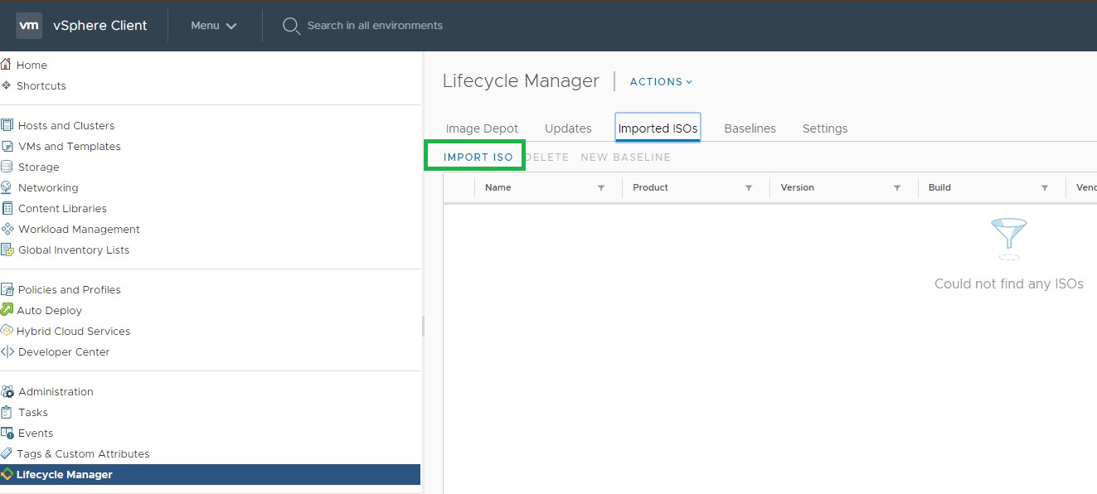Image resolution: width=1097 pixels, height=494 pixels.
Task: Open the Version column filter
Action: pos(897,188)
